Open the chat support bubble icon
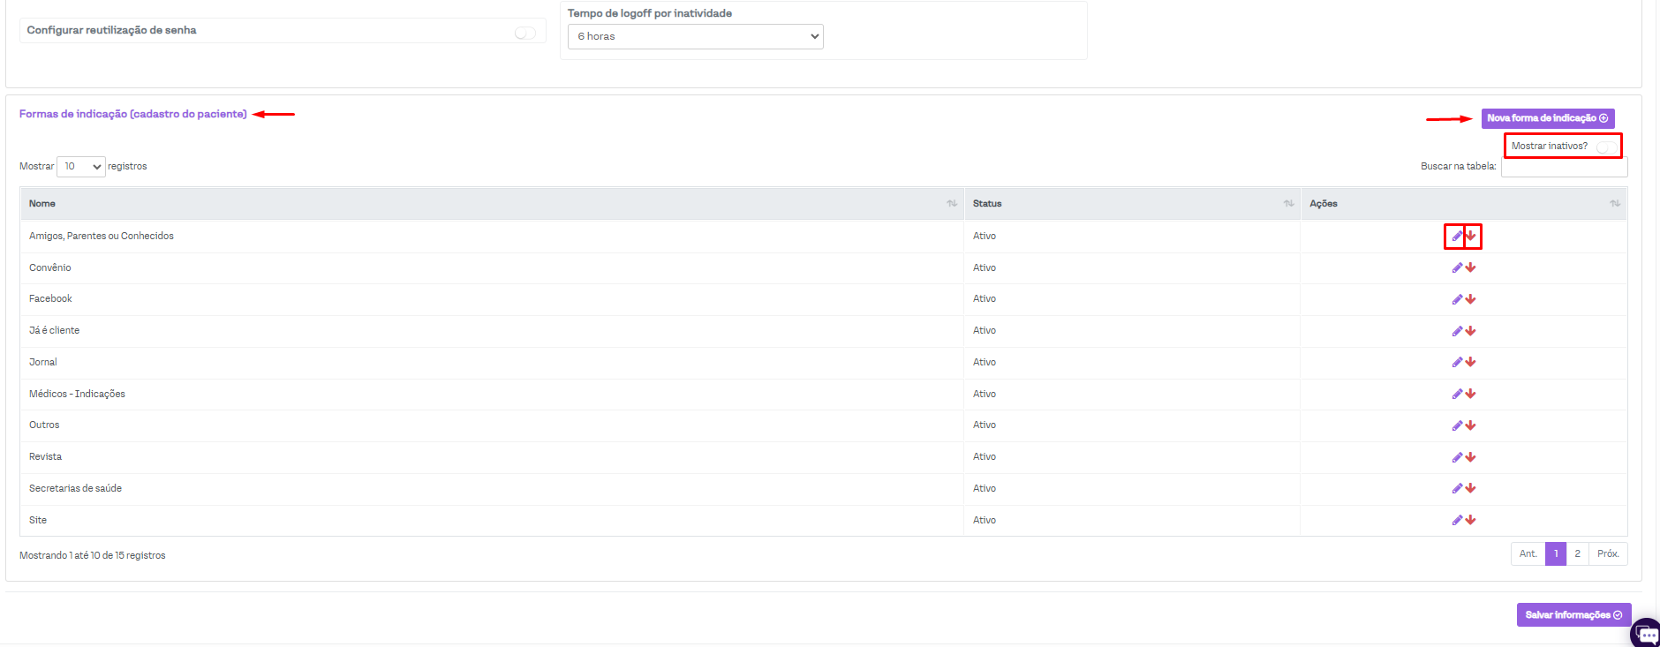 (x=1647, y=634)
